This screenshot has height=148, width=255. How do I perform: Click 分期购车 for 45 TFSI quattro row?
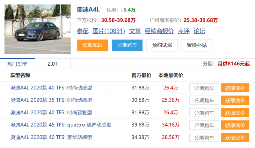(204, 125)
